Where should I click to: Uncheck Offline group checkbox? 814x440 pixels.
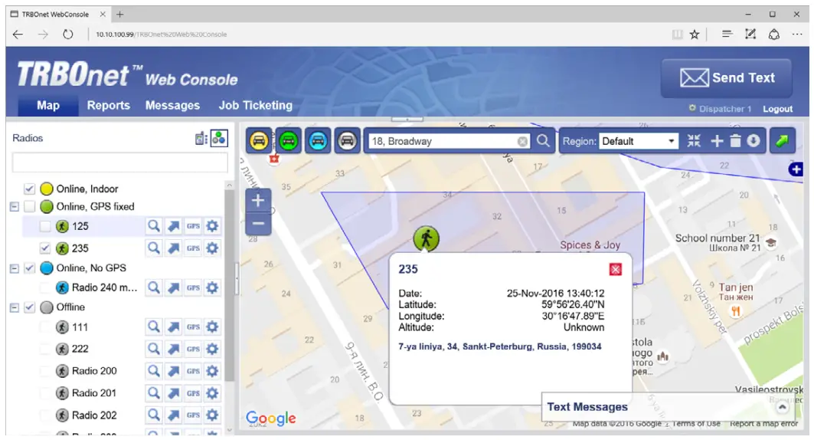[30, 307]
